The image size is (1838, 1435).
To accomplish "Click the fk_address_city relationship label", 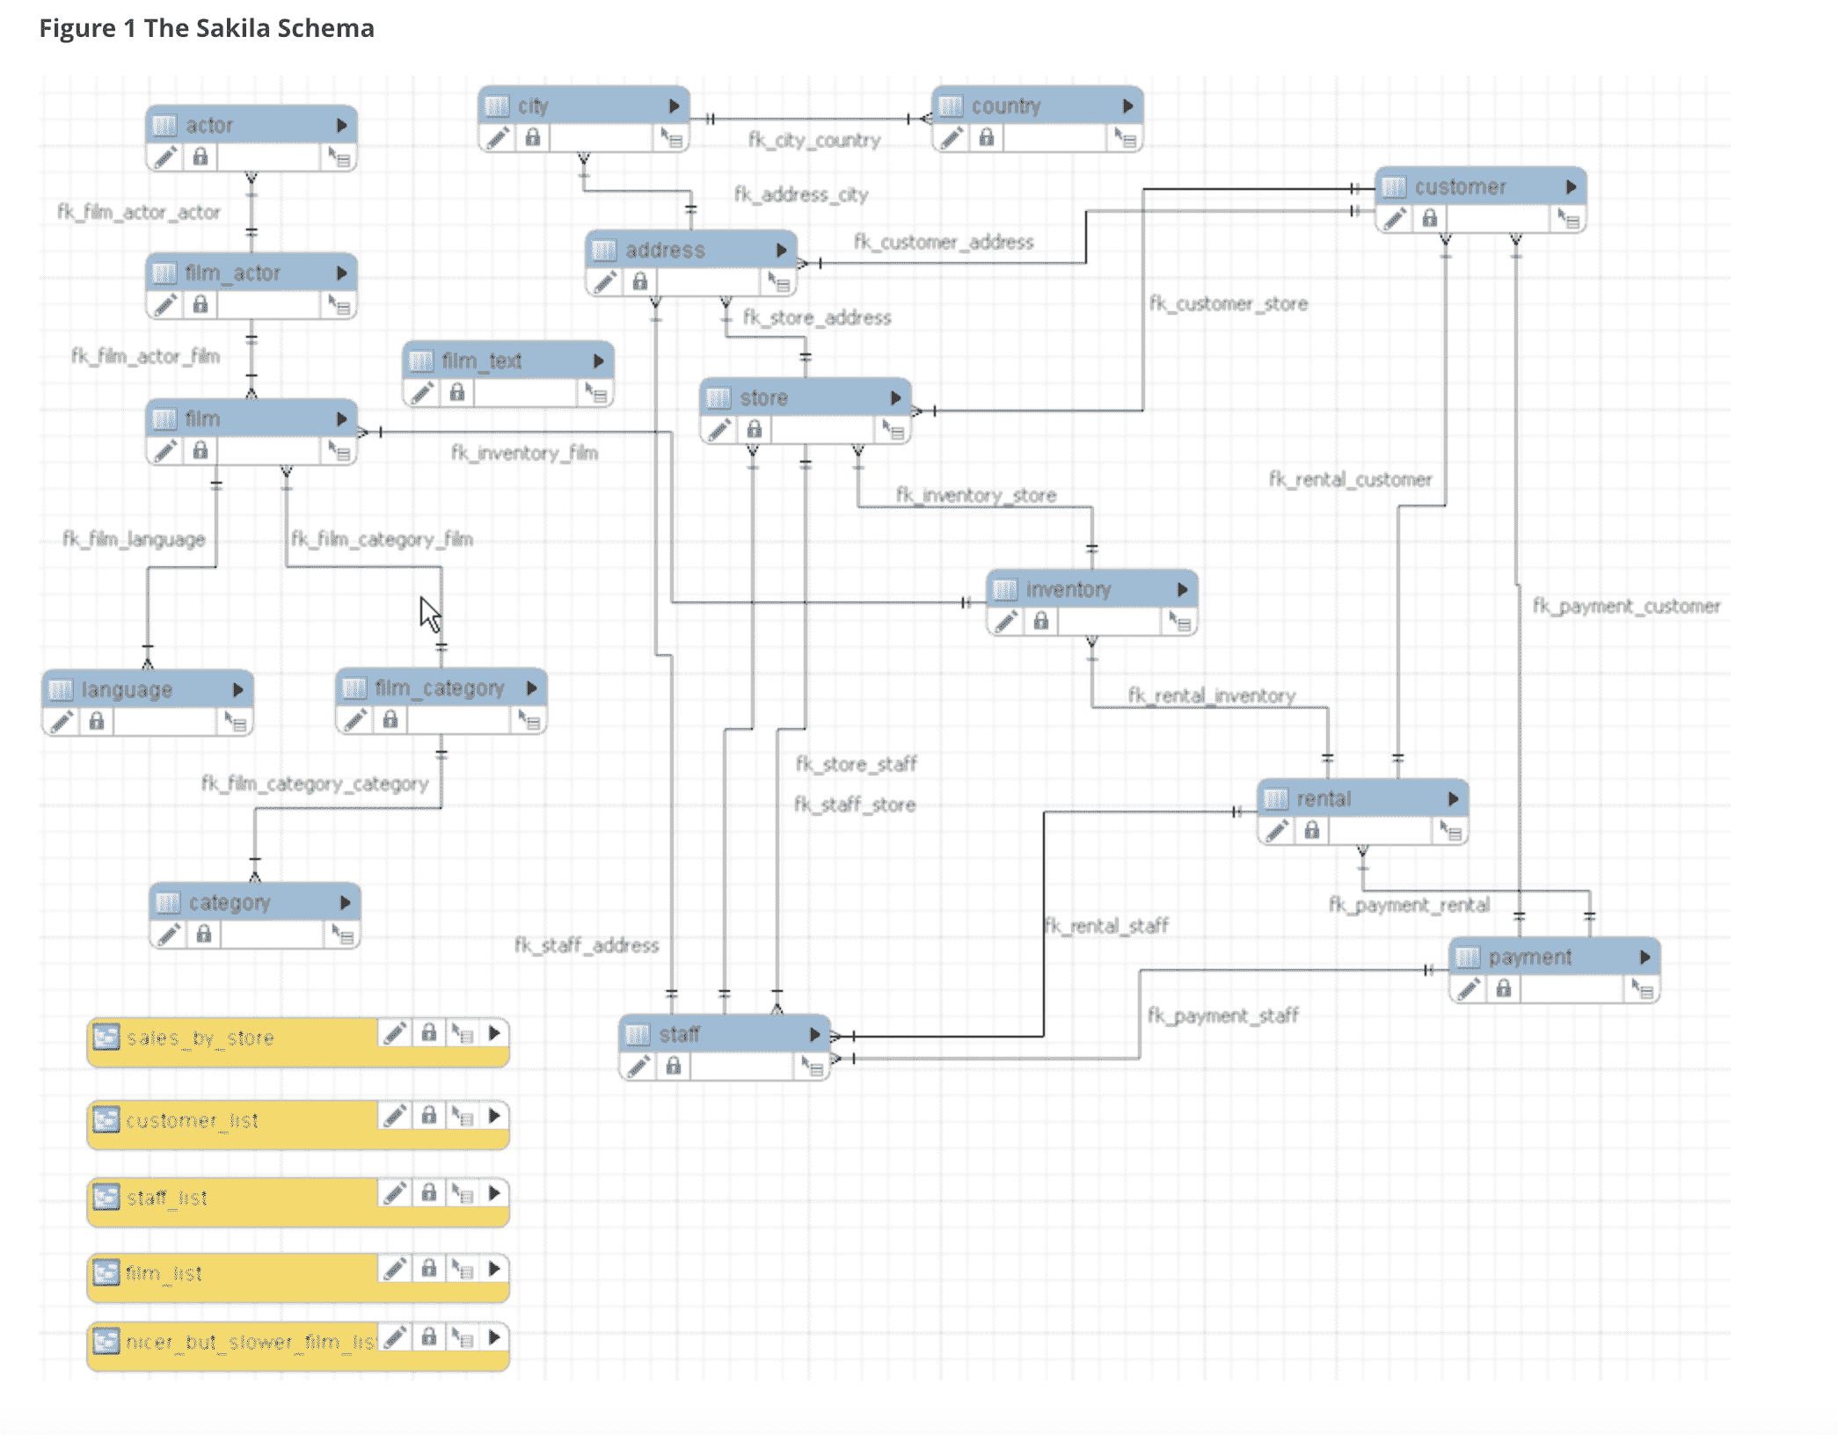I will point(801,195).
